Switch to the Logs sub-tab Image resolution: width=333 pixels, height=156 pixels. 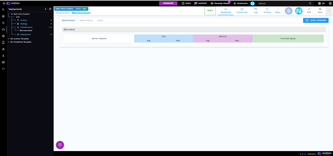[100, 20]
